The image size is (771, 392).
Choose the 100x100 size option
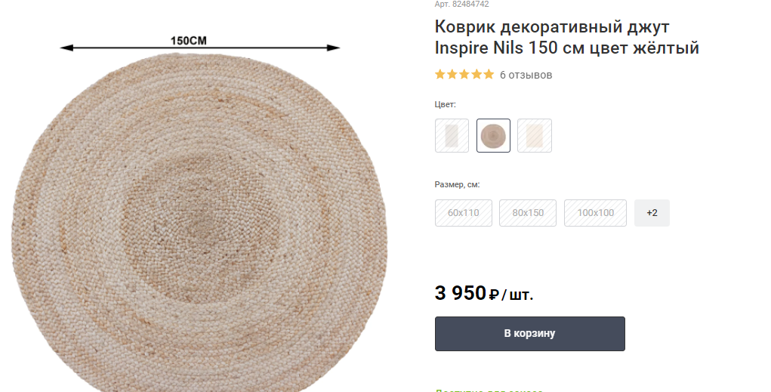pos(595,213)
